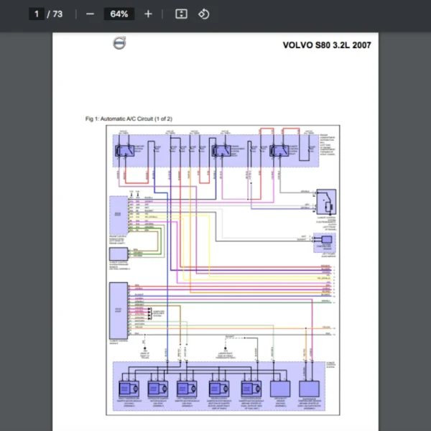This screenshot has width=431, height=431.
Task: Click the zoom out minus button
Action: [x=90, y=14]
